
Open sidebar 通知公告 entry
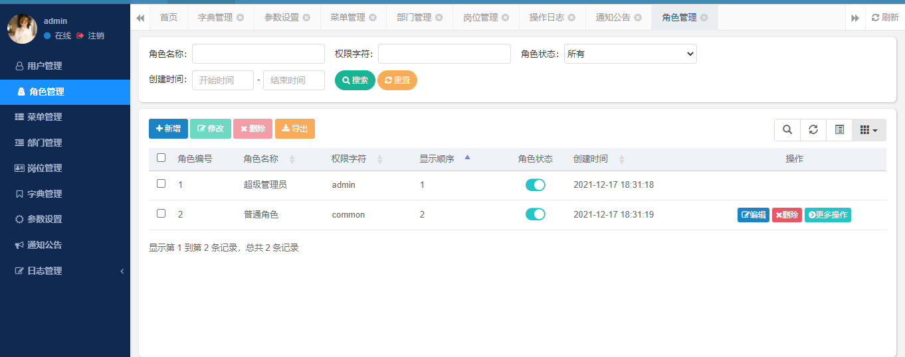pyautogui.click(x=65, y=246)
